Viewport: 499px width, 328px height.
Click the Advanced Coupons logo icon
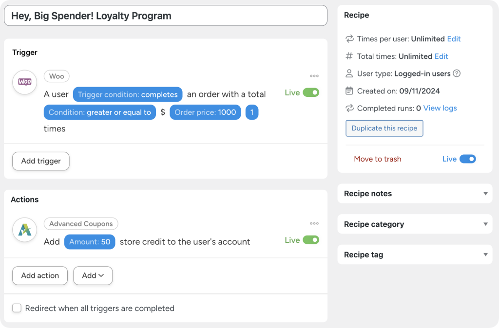[24, 230]
